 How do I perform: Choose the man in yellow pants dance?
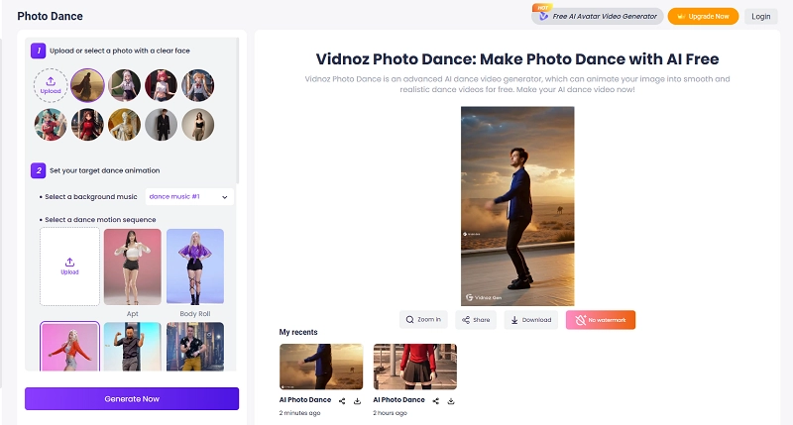(x=195, y=347)
